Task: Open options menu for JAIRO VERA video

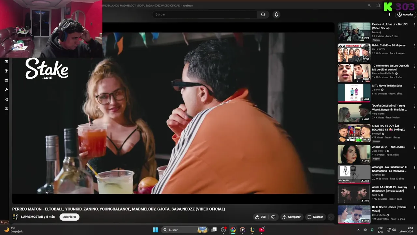Action: 415,147
